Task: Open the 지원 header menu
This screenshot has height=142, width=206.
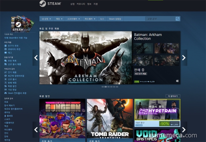Action: (96, 4)
